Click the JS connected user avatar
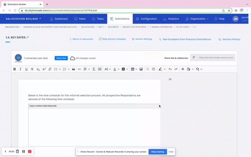This screenshot has height=157, width=251. (18, 58)
